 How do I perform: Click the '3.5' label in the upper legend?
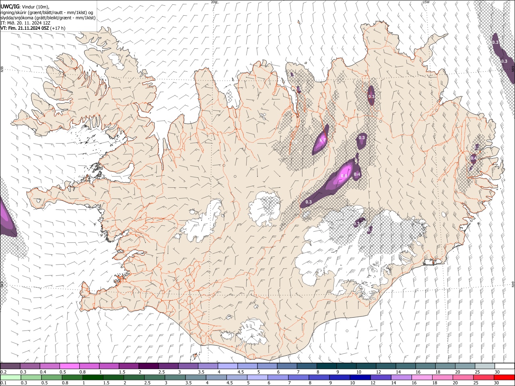(x=201, y=372)
